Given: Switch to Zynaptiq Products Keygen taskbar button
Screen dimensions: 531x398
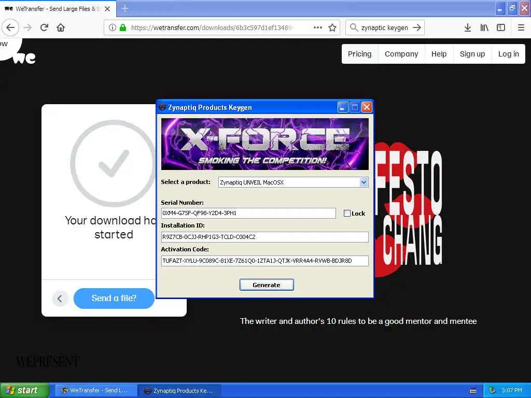Looking at the screenshot, I should click(179, 391).
